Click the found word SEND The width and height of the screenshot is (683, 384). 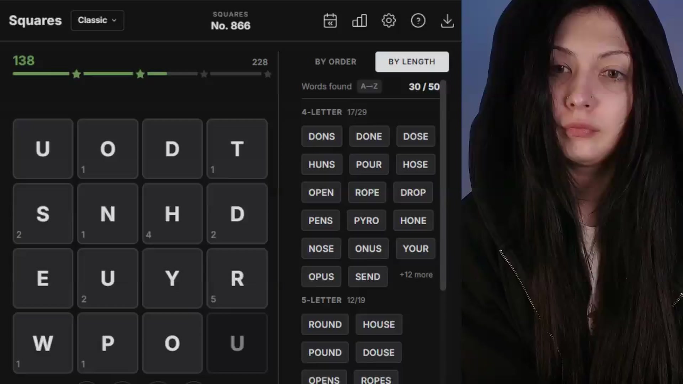click(367, 277)
